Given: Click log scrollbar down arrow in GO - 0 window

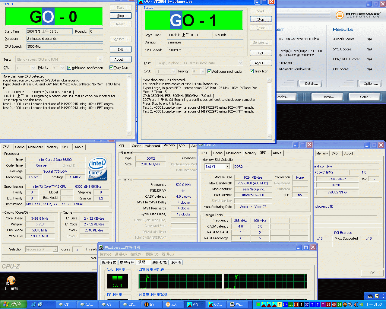Looking at the screenshot, I should click(x=129, y=133).
